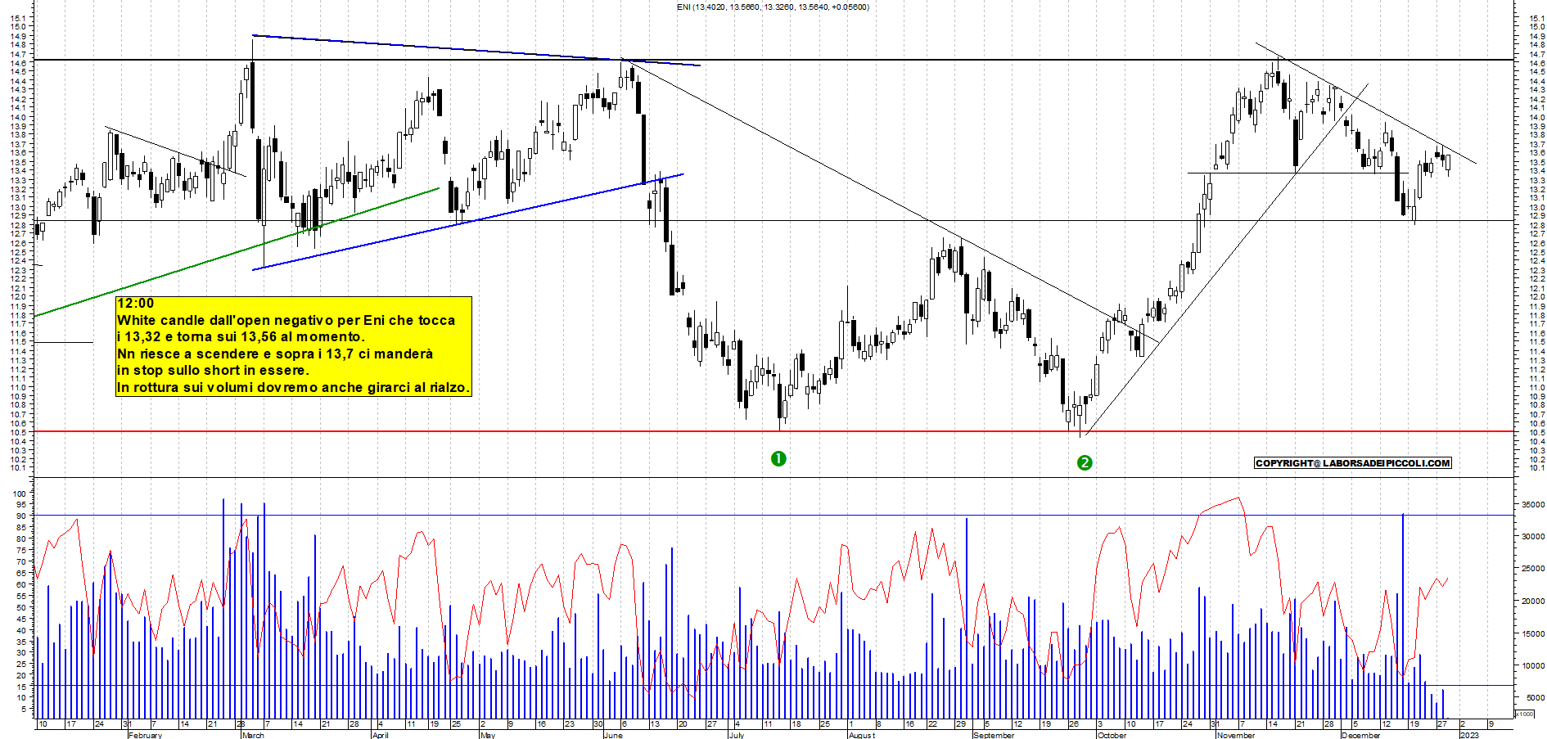Screen dimensions: 1547x739
Task: Click the 30000 volume axis label
Action: pos(1532,537)
